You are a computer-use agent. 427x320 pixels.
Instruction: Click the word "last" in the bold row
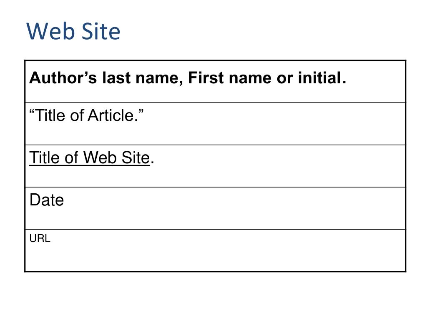click(x=117, y=78)
